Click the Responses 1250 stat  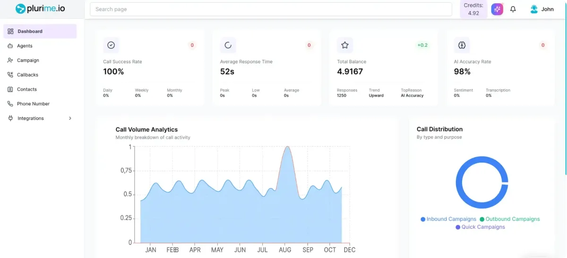coord(347,93)
